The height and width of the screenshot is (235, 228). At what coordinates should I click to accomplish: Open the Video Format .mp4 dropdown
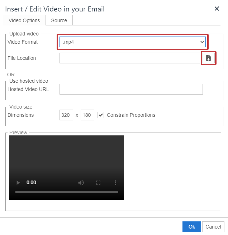click(133, 42)
